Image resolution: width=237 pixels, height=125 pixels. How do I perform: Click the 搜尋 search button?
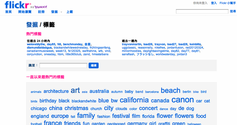[233, 11]
